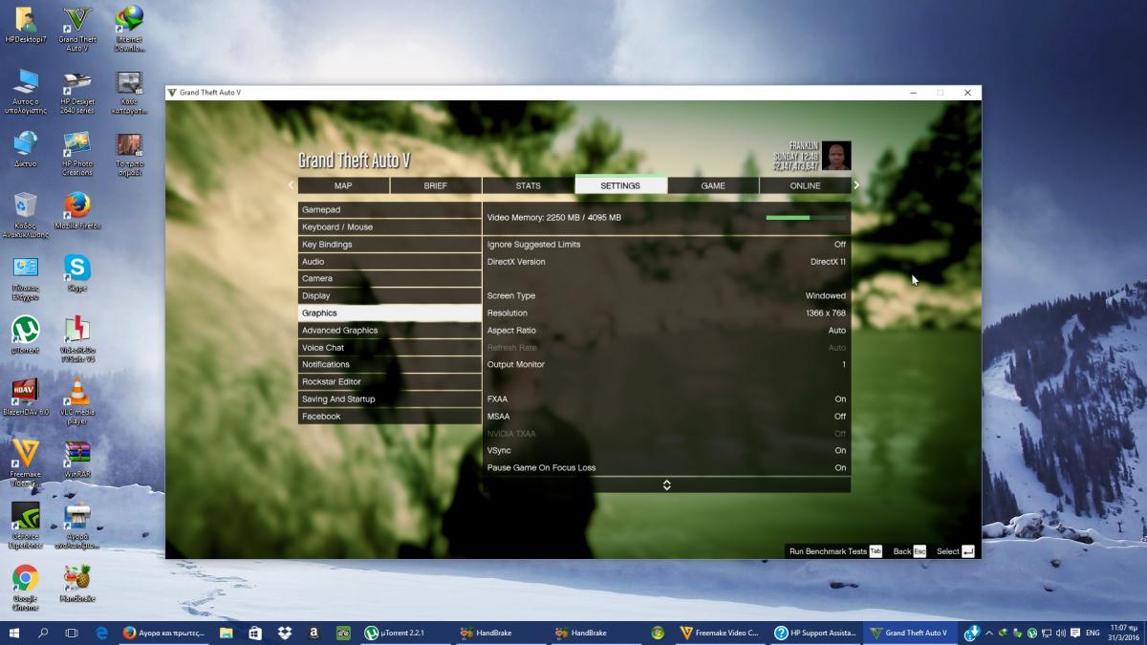Open WinRAR desktop icon
Image resolution: width=1147 pixels, height=645 pixels.
click(x=76, y=459)
